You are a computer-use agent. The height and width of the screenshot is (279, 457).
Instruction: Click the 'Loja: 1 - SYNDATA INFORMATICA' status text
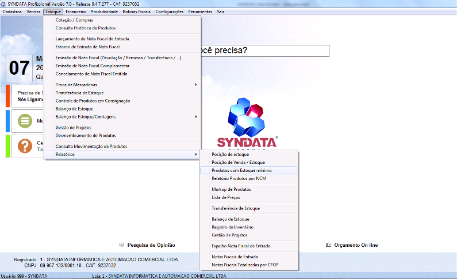click(x=159, y=276)
